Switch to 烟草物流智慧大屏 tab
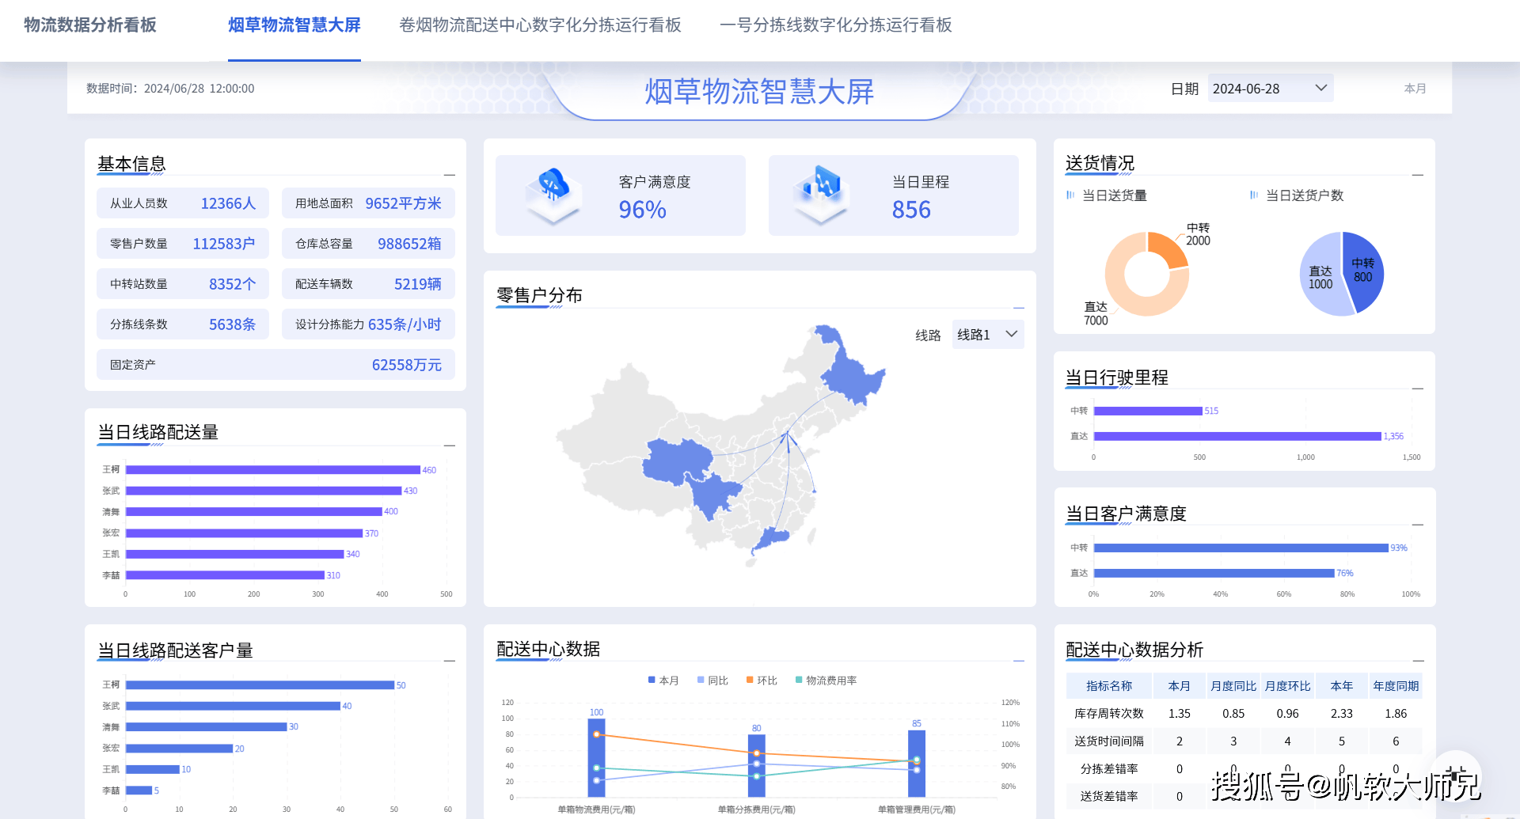 [x=294, y=25]
